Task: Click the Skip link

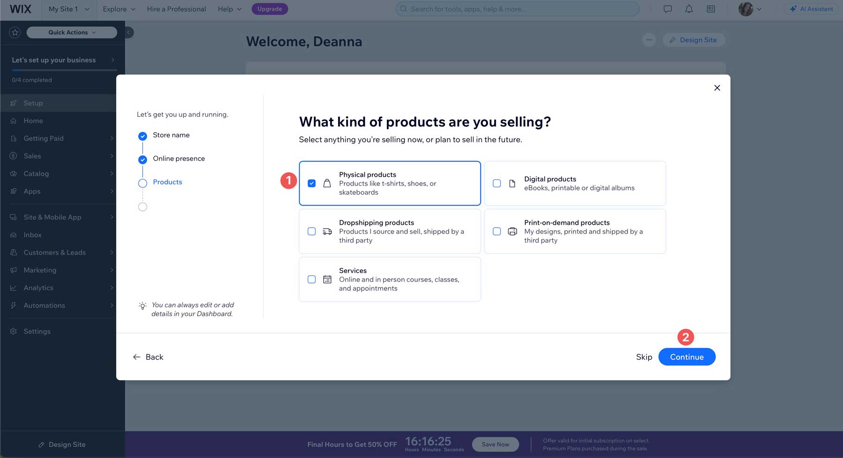Action: pyautogui.click(x=643, y=357)
